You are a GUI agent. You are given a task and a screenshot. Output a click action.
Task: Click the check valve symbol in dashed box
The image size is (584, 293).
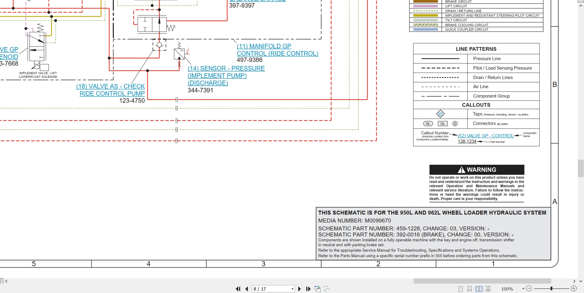[x=159, y=45]
